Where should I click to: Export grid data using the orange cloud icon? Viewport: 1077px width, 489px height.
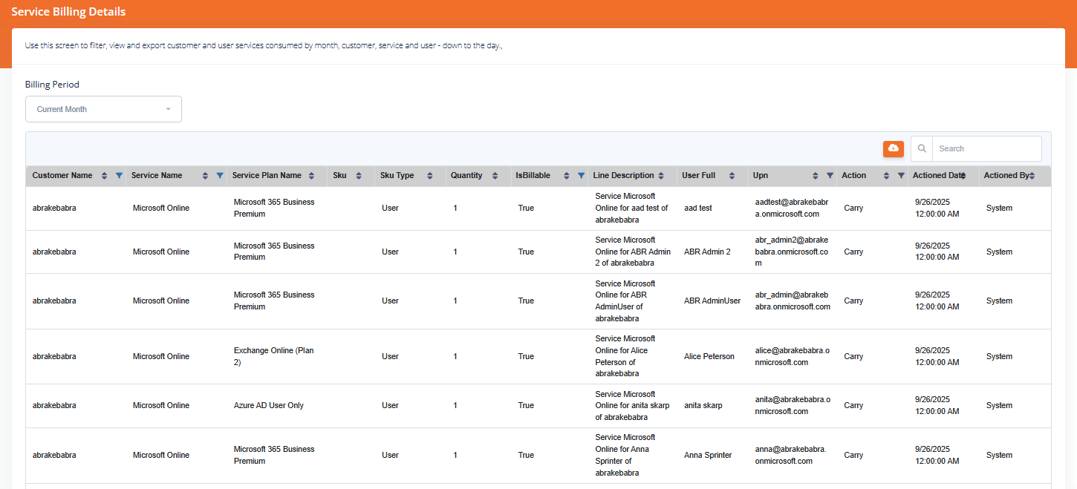894,148
